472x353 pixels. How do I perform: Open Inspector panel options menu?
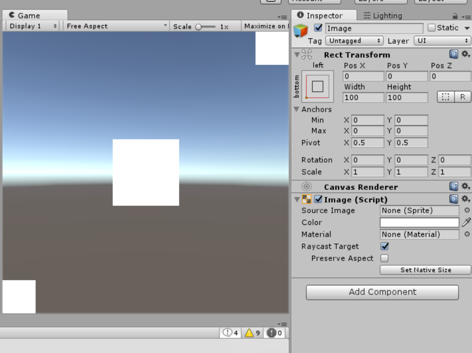(x=467, y=17)
